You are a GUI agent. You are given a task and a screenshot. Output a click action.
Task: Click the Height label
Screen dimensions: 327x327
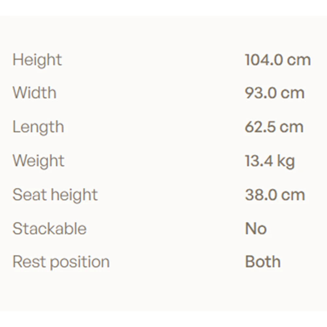pos(37,60)
